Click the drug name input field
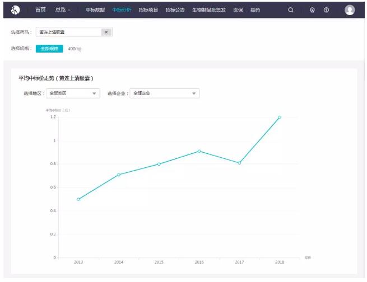This screenshot has width=367, height=282. [68, 32]
